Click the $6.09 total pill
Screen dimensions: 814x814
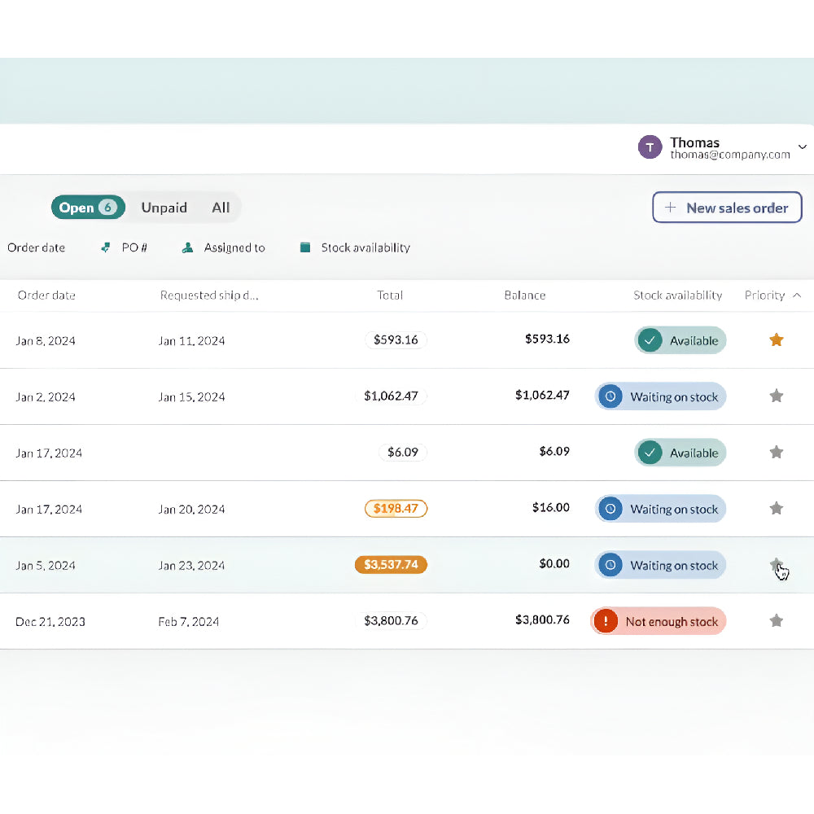click(x=403, y=452)
